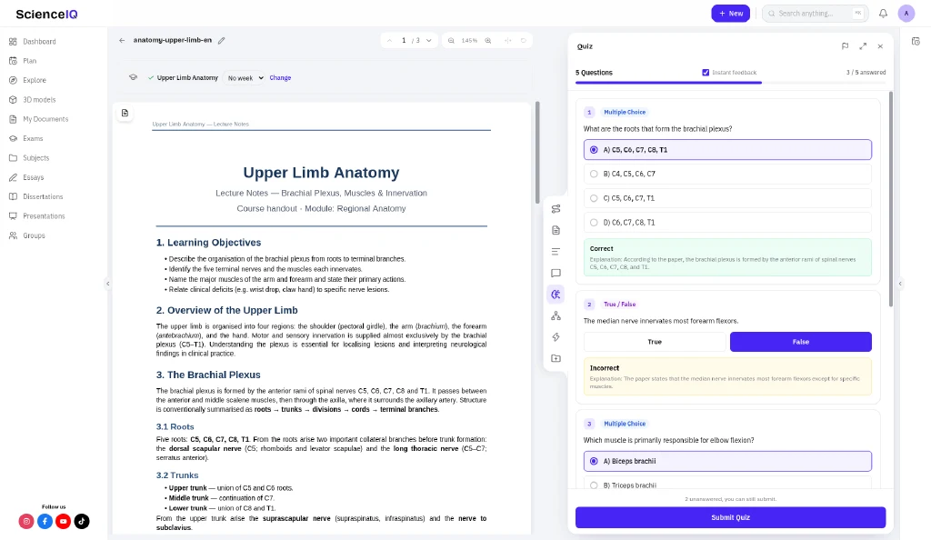
Task: Click the Submit Quiz button
Action: coord(730,517)
